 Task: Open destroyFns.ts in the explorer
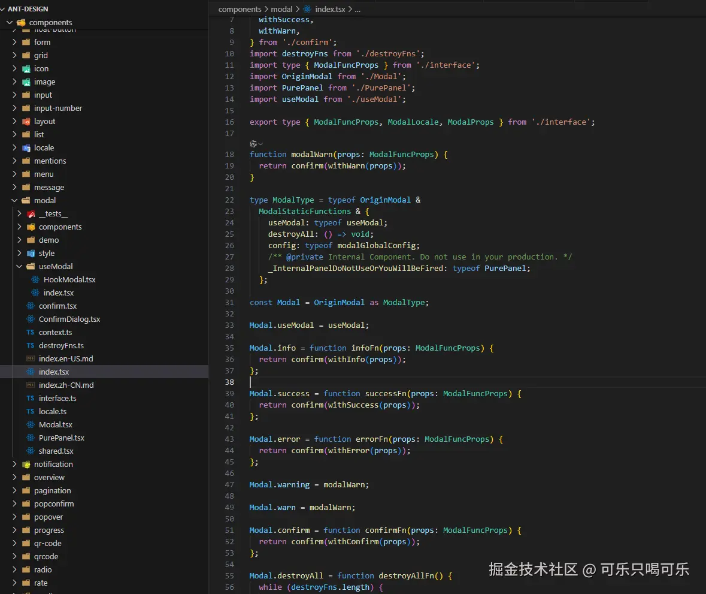click(61, 346)
